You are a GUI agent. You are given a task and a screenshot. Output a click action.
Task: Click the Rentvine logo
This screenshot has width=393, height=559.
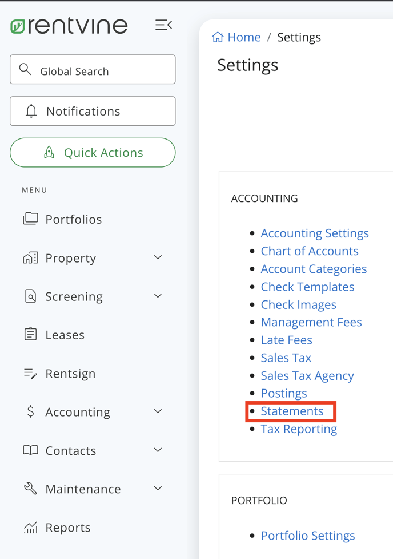(x=69, y=25)
